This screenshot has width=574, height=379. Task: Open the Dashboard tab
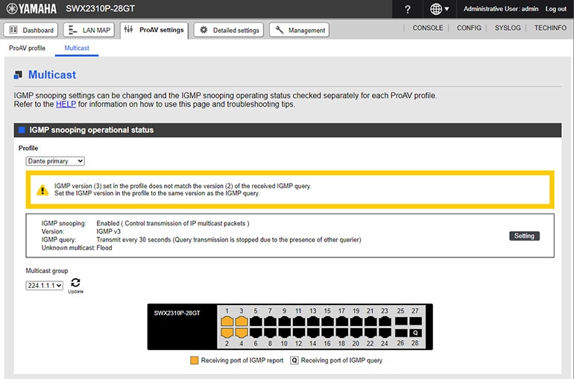click(x=31, y=30)
